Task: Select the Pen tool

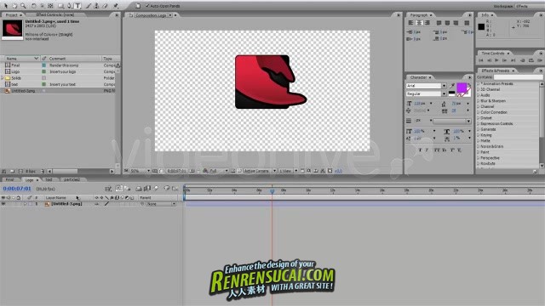Action: [70, 6]
